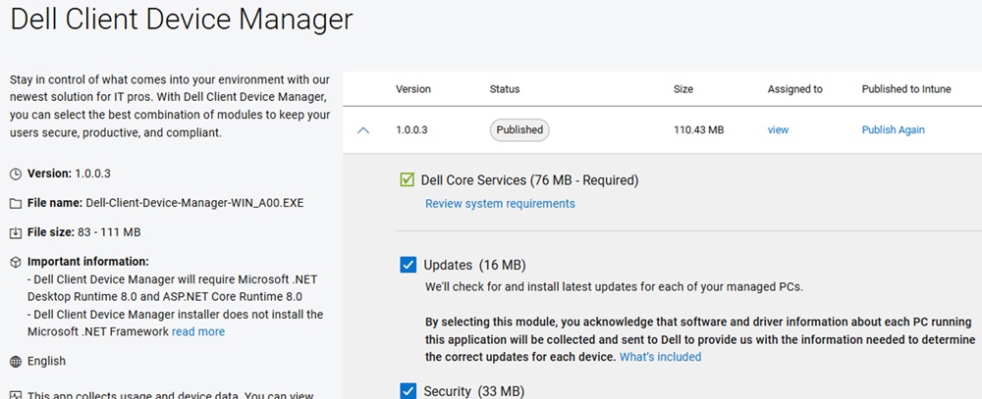Collapse the version 1.0.0.3 row
982x399 pixels.
tap(363, 129)
